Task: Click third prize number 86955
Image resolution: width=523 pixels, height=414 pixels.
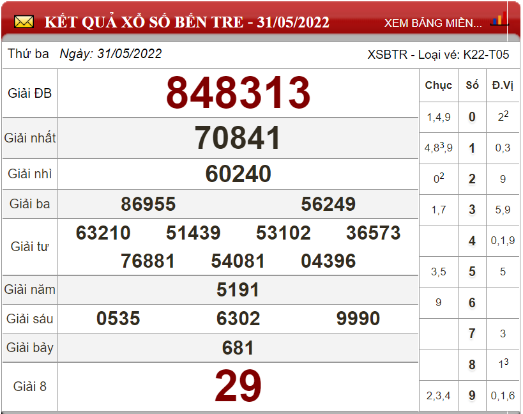Action: coord(148,204)
